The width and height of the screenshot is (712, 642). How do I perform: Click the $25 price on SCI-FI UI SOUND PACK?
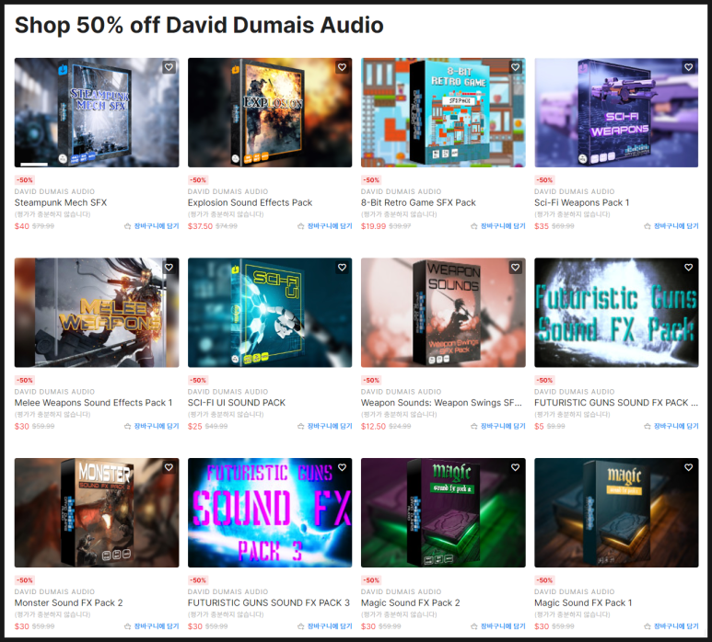click(x=194, y=426)
